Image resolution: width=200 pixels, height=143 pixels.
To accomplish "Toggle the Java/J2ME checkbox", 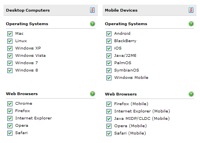I will coord(109,56).
